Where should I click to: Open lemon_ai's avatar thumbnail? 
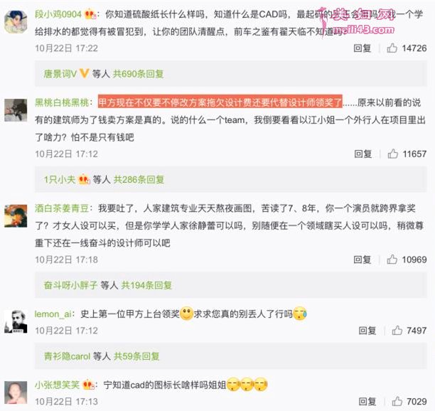click(16, 321)
